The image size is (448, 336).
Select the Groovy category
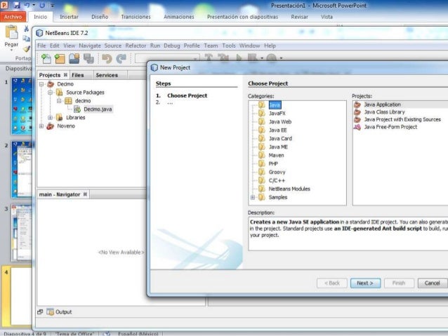coord(277,172)
